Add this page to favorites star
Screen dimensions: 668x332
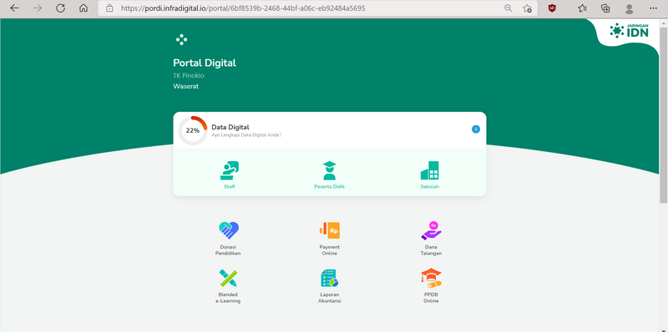[x=527, y=8]
